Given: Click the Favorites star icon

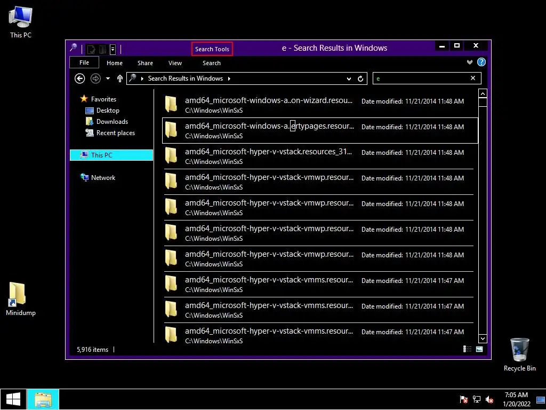Looking at the screenshot, I should (84, 99).
